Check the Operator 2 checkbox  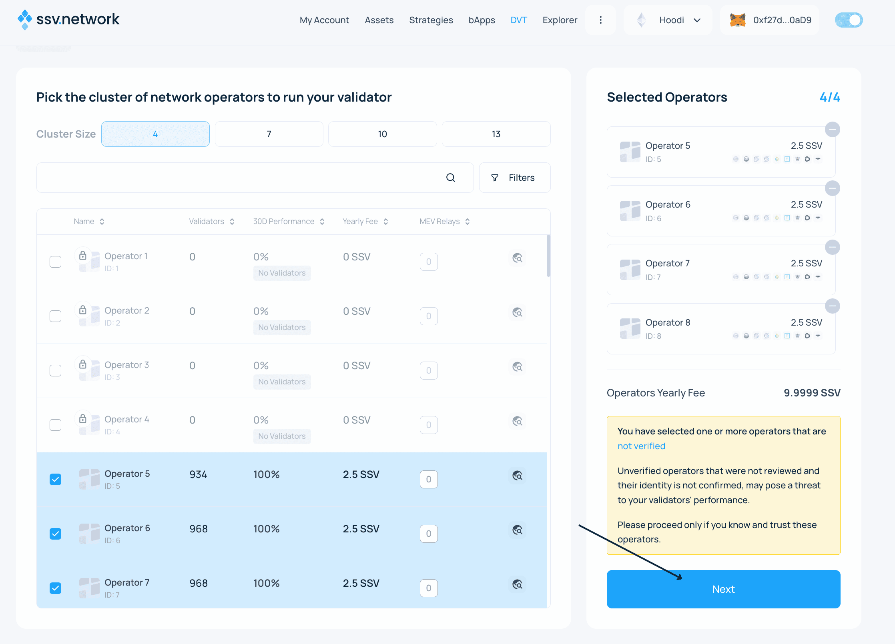point(56,316)
